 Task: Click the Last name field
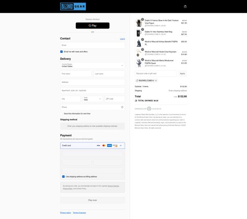coord(109,74)
